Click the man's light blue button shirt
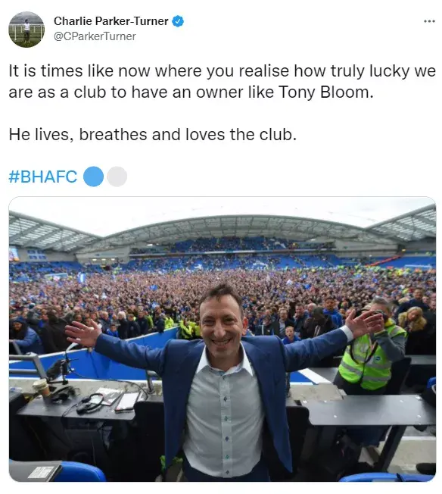 pos(224,419)
